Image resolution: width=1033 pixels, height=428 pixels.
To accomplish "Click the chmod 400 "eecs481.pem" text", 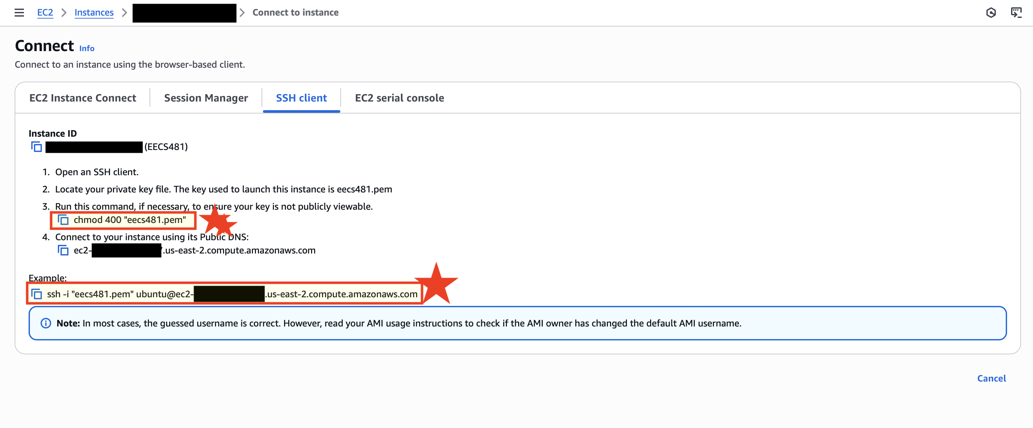I will [x=130, y=220].
